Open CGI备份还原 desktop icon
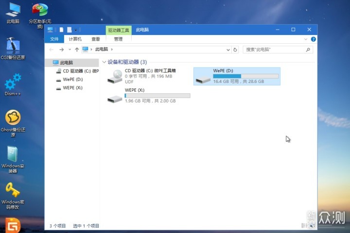The image size is (350, 233). [13, 49]
